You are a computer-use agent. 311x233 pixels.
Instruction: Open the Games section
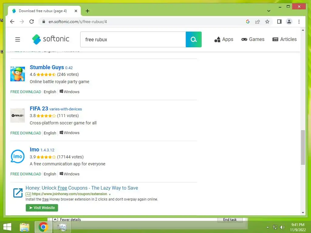253,39
